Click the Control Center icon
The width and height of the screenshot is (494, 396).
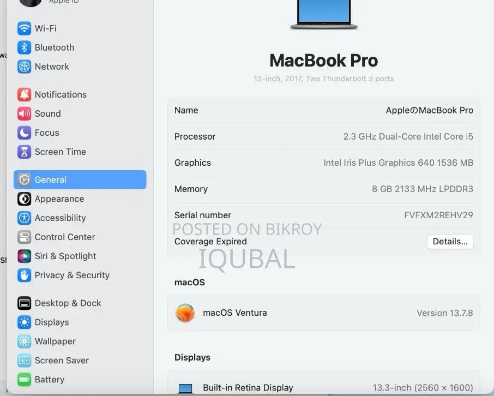click(24, 237)
